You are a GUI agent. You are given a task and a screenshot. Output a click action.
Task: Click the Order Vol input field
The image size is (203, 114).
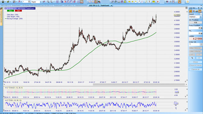point(194,44)
